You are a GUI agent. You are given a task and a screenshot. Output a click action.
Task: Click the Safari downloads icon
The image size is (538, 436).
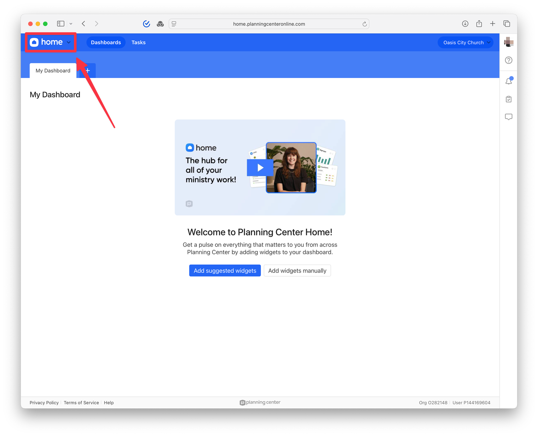pyautogui.click(x=465, y=24)
